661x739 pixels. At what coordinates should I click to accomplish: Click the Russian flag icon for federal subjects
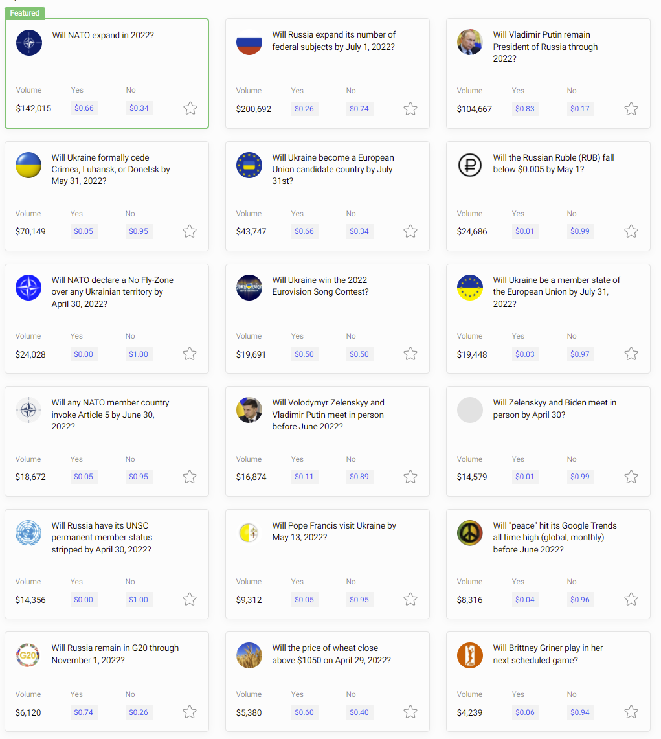point(249,43)
